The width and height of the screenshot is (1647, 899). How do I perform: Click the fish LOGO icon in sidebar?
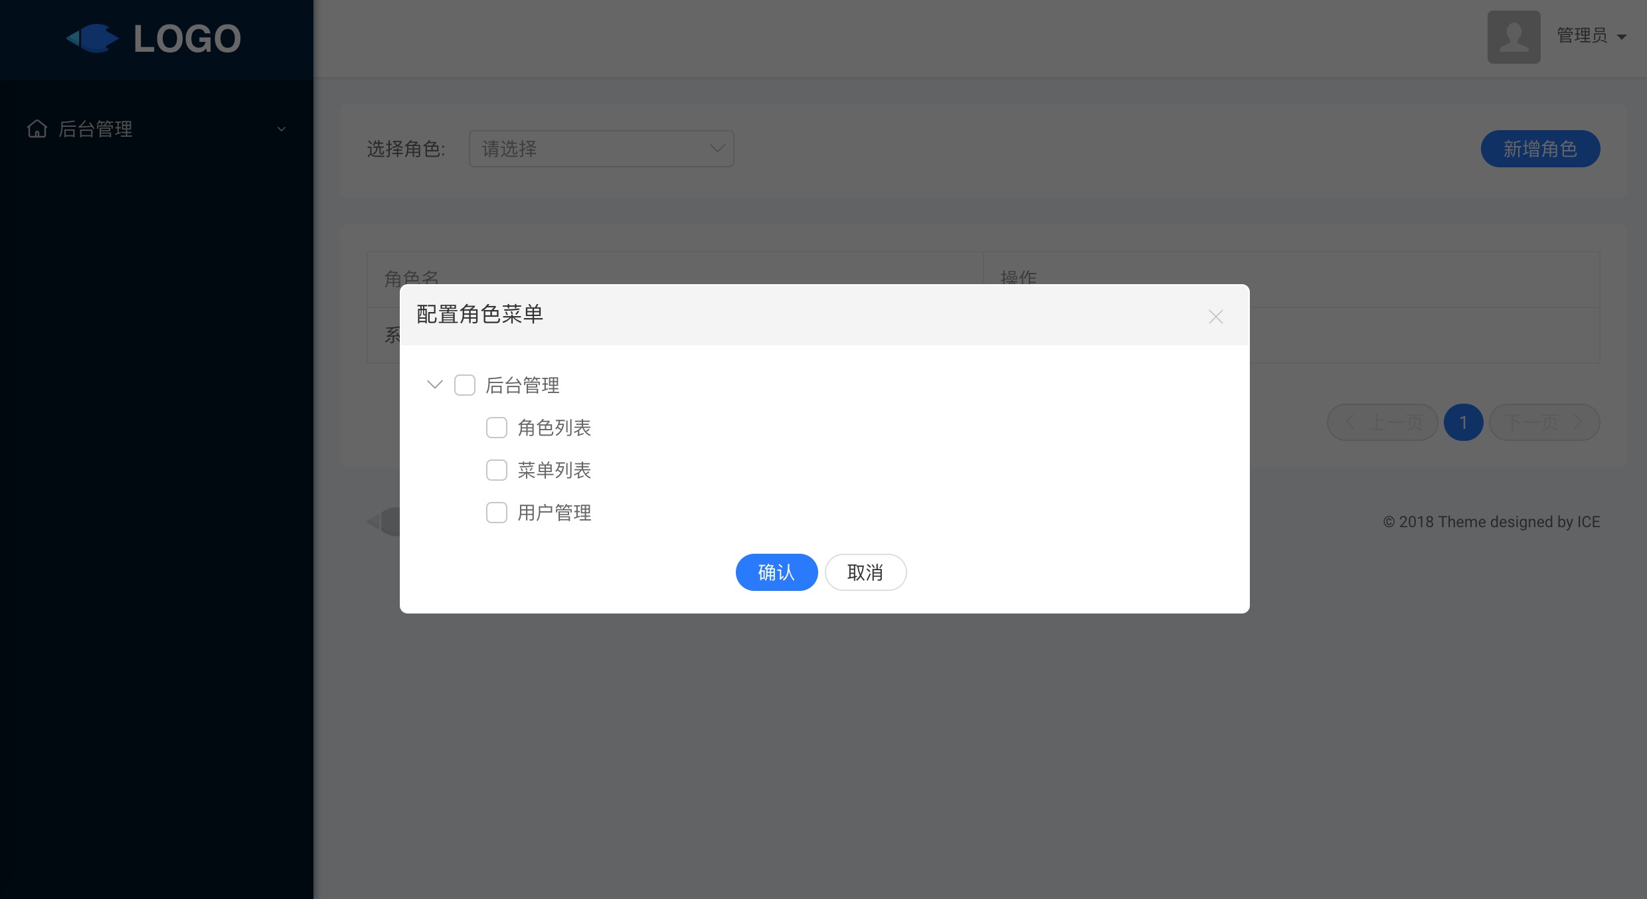[x=93, y=39]
